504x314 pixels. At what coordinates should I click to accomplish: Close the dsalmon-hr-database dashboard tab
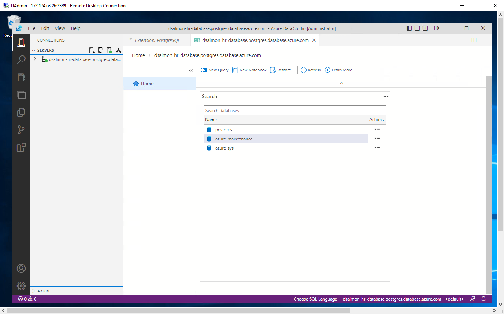(x=314, y=40)
